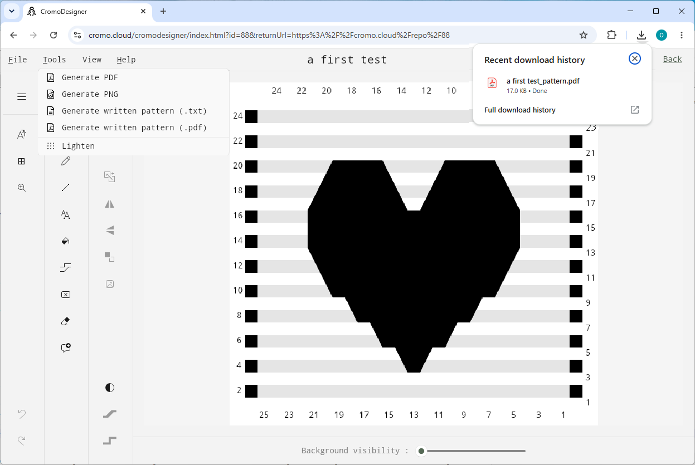Click the Tools menu header
The width and height of the screenshot is (695, 465).
pyautogui.click(x=55, y=60)
